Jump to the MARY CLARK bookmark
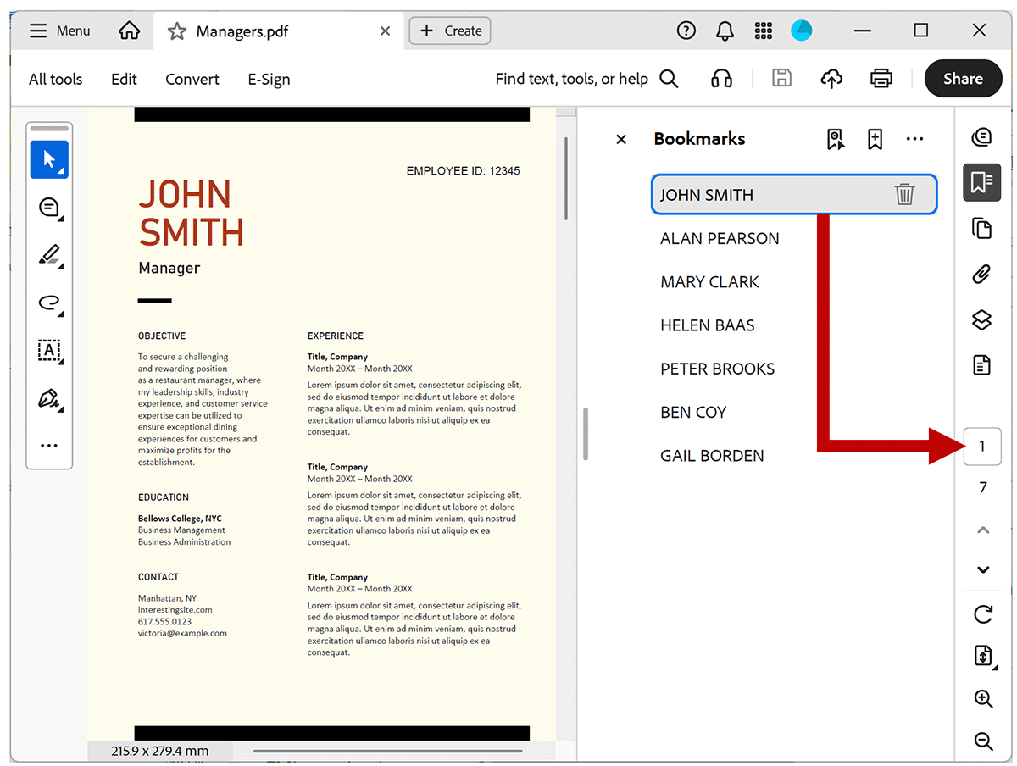 (x=709, y=282)
